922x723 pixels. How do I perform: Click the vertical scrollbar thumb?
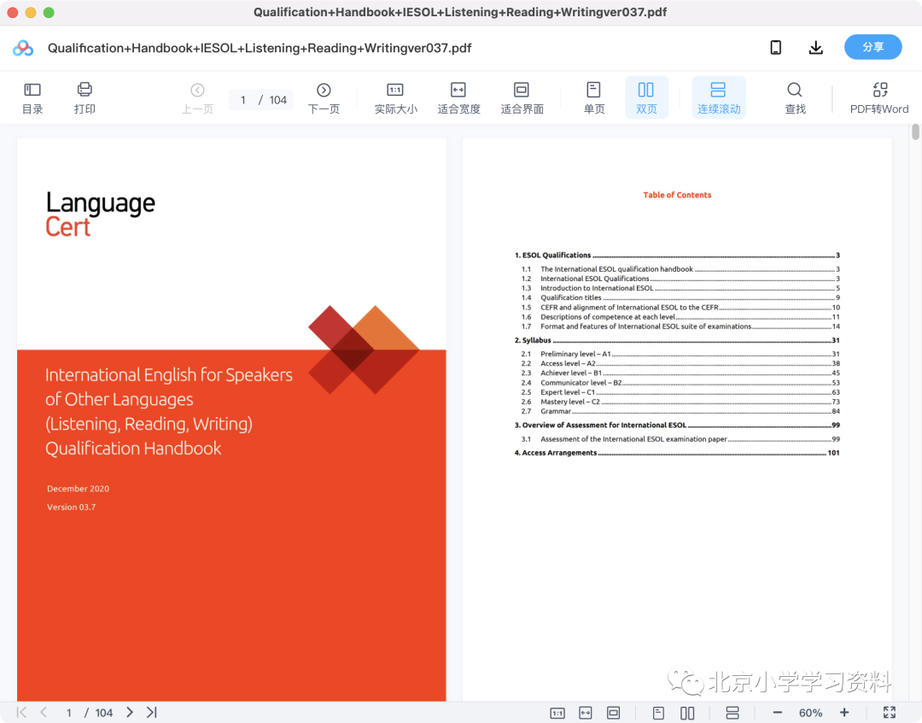click(x=915, y=132)
